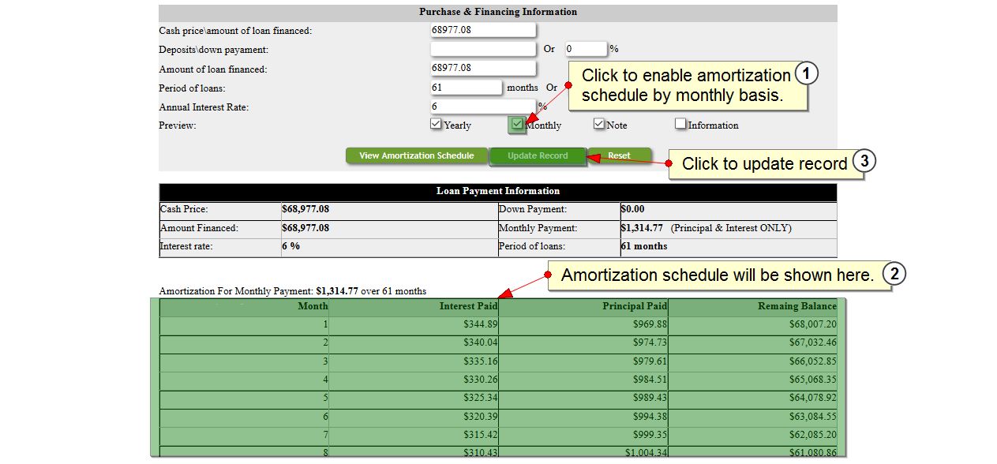Click the Deposits down payment amount field
This screenshot has height=464, width=997.
482,49
